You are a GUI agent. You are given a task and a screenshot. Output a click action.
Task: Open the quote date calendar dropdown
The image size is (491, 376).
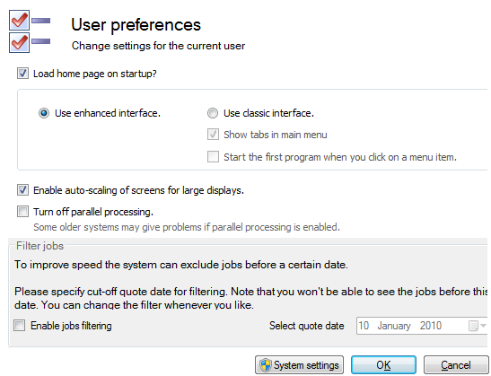tap(478, 326)
